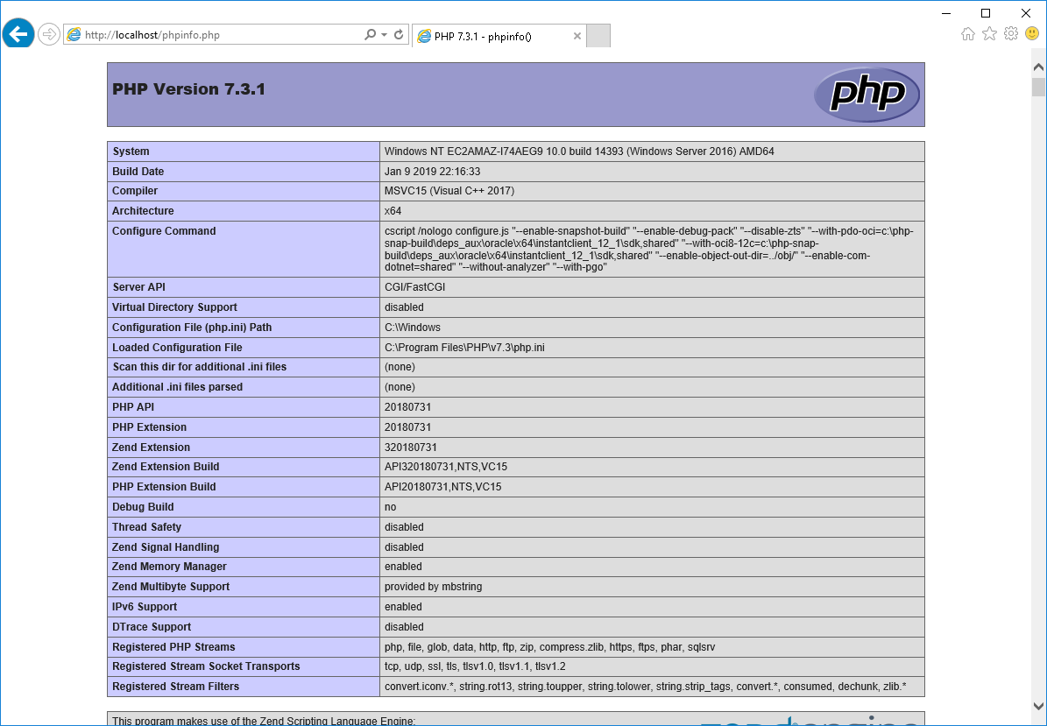Go to the Home page icon
1047x726 pixels.
(x=967, y=34)
